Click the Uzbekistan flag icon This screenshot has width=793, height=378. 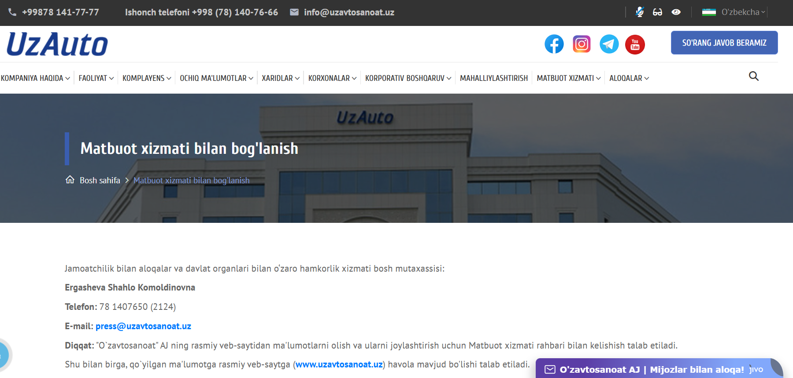coord(709,12)
